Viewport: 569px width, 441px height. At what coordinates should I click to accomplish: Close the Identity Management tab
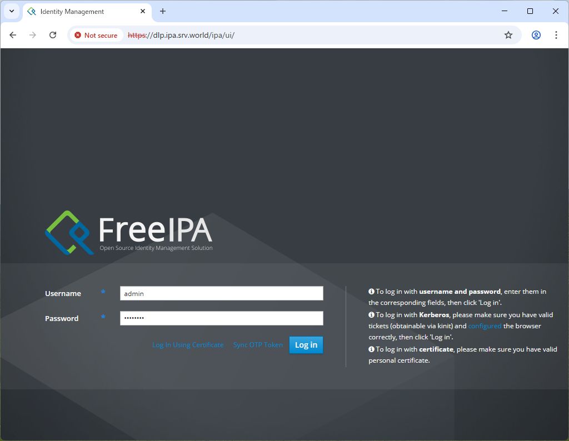143,11
